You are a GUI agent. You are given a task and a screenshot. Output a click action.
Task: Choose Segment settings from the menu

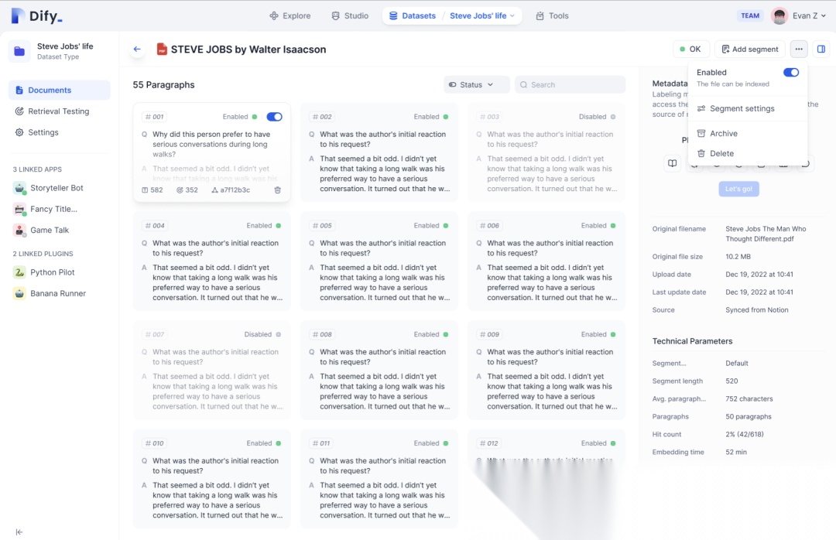click(x=747, y=108)
